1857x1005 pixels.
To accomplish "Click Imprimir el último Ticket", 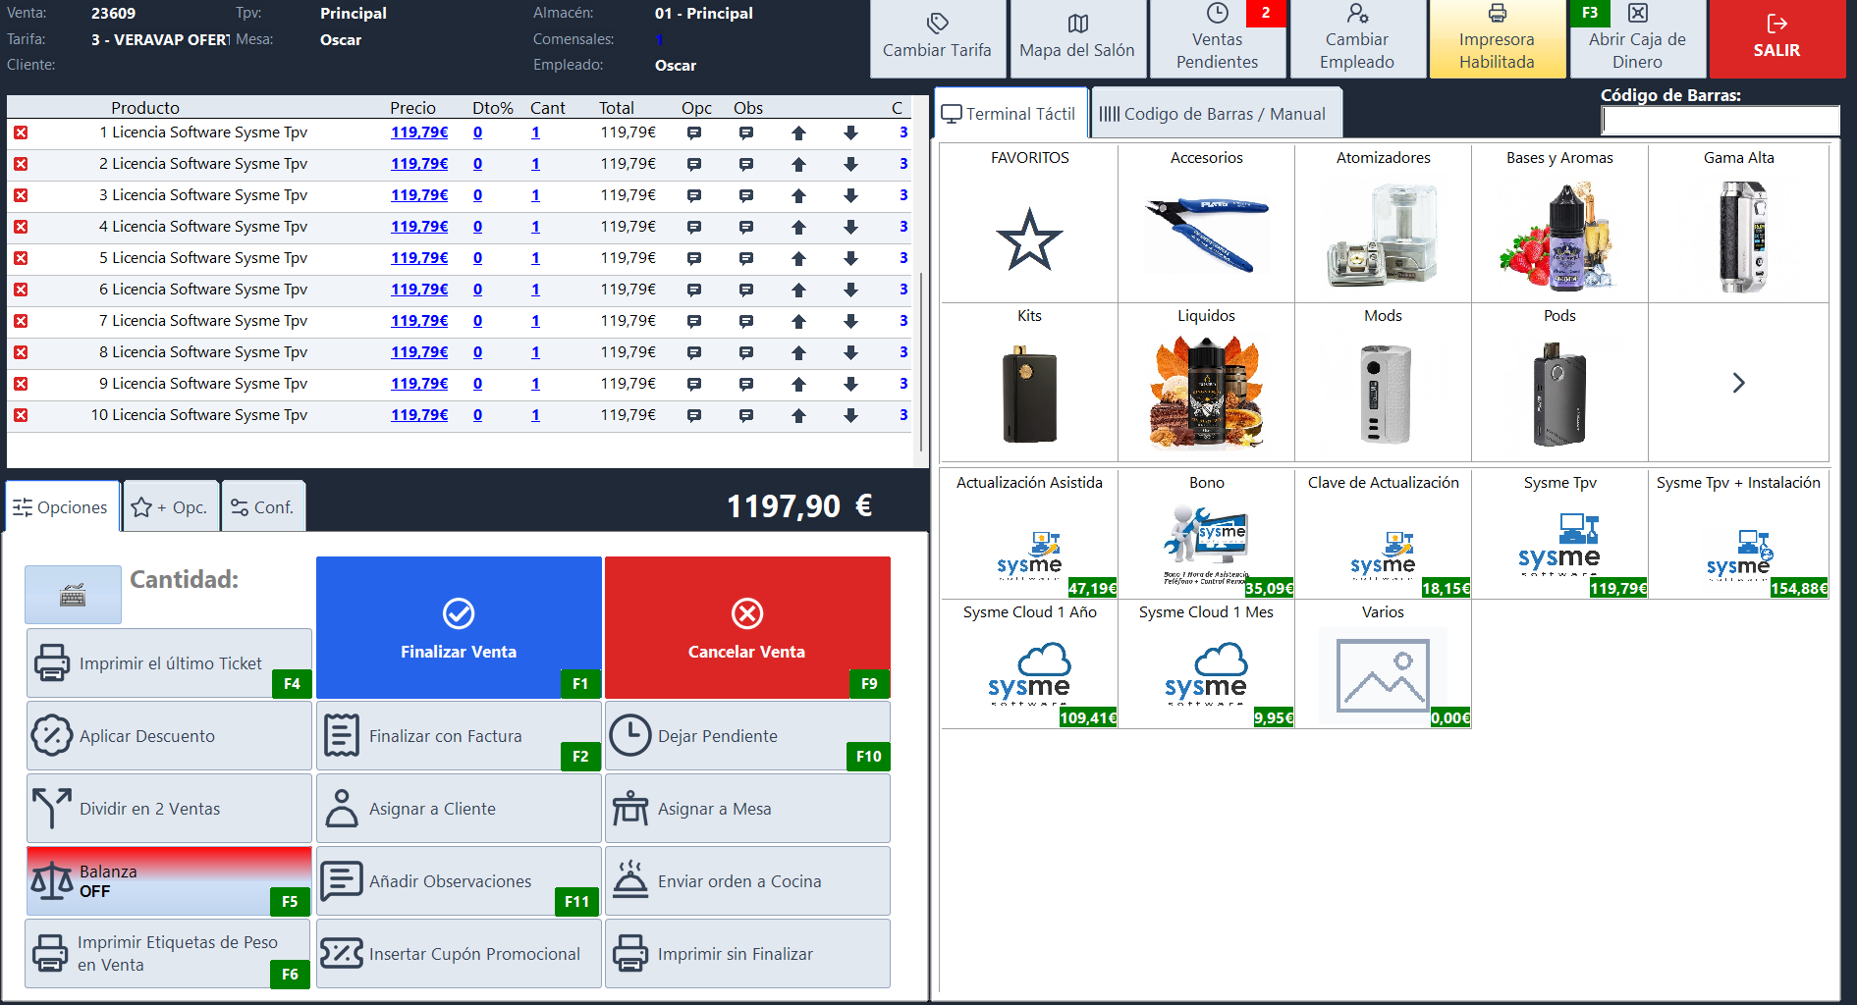I will point(169,663).
